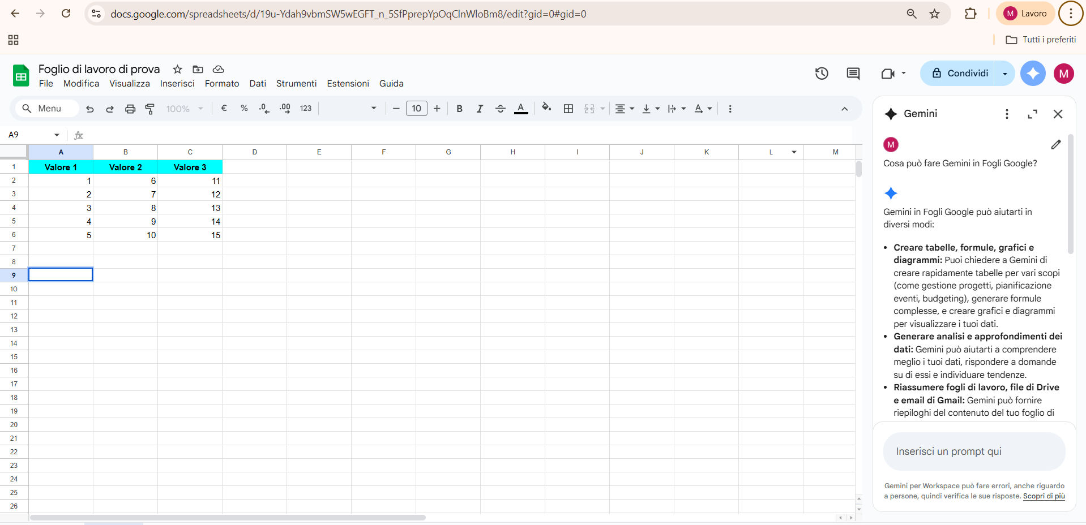Open version history clock icon
The height and width of the screenshot is (525, 1086).
[x=822, y=74]
